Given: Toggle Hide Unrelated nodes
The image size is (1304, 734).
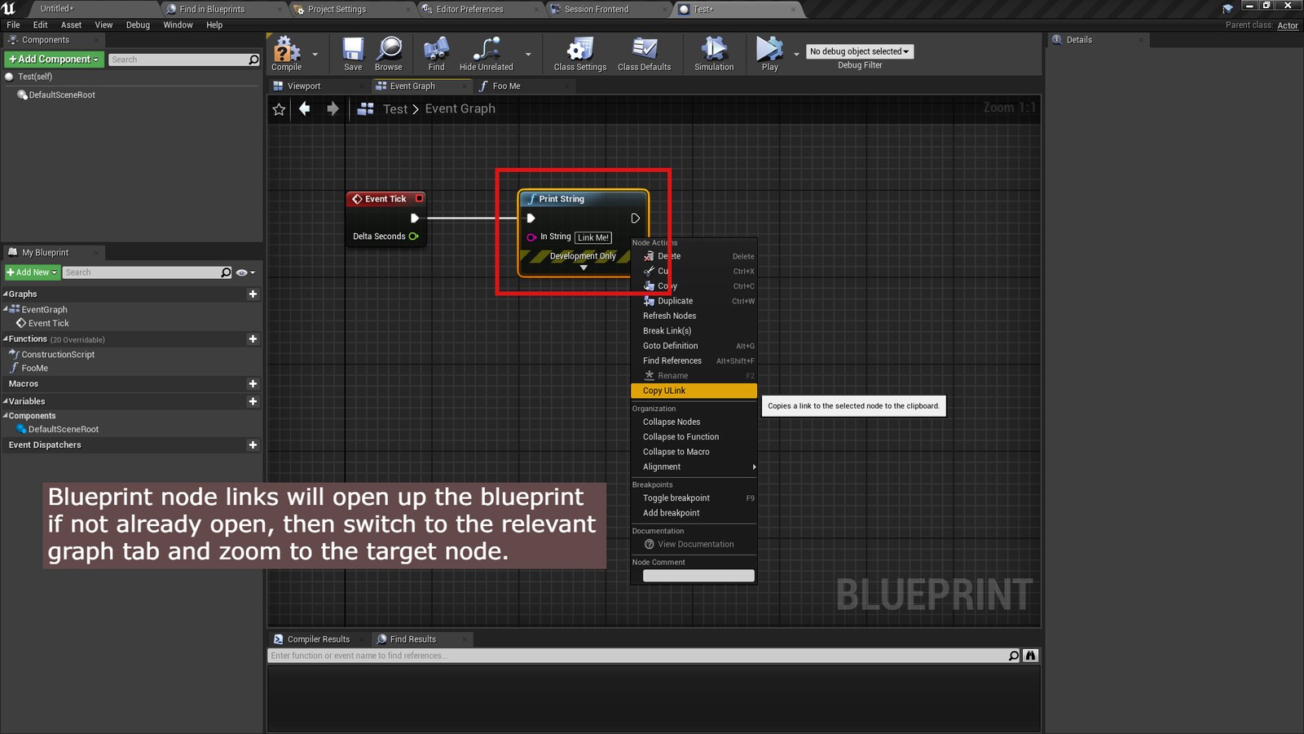Looking at the screenshot, I should 486,54.
